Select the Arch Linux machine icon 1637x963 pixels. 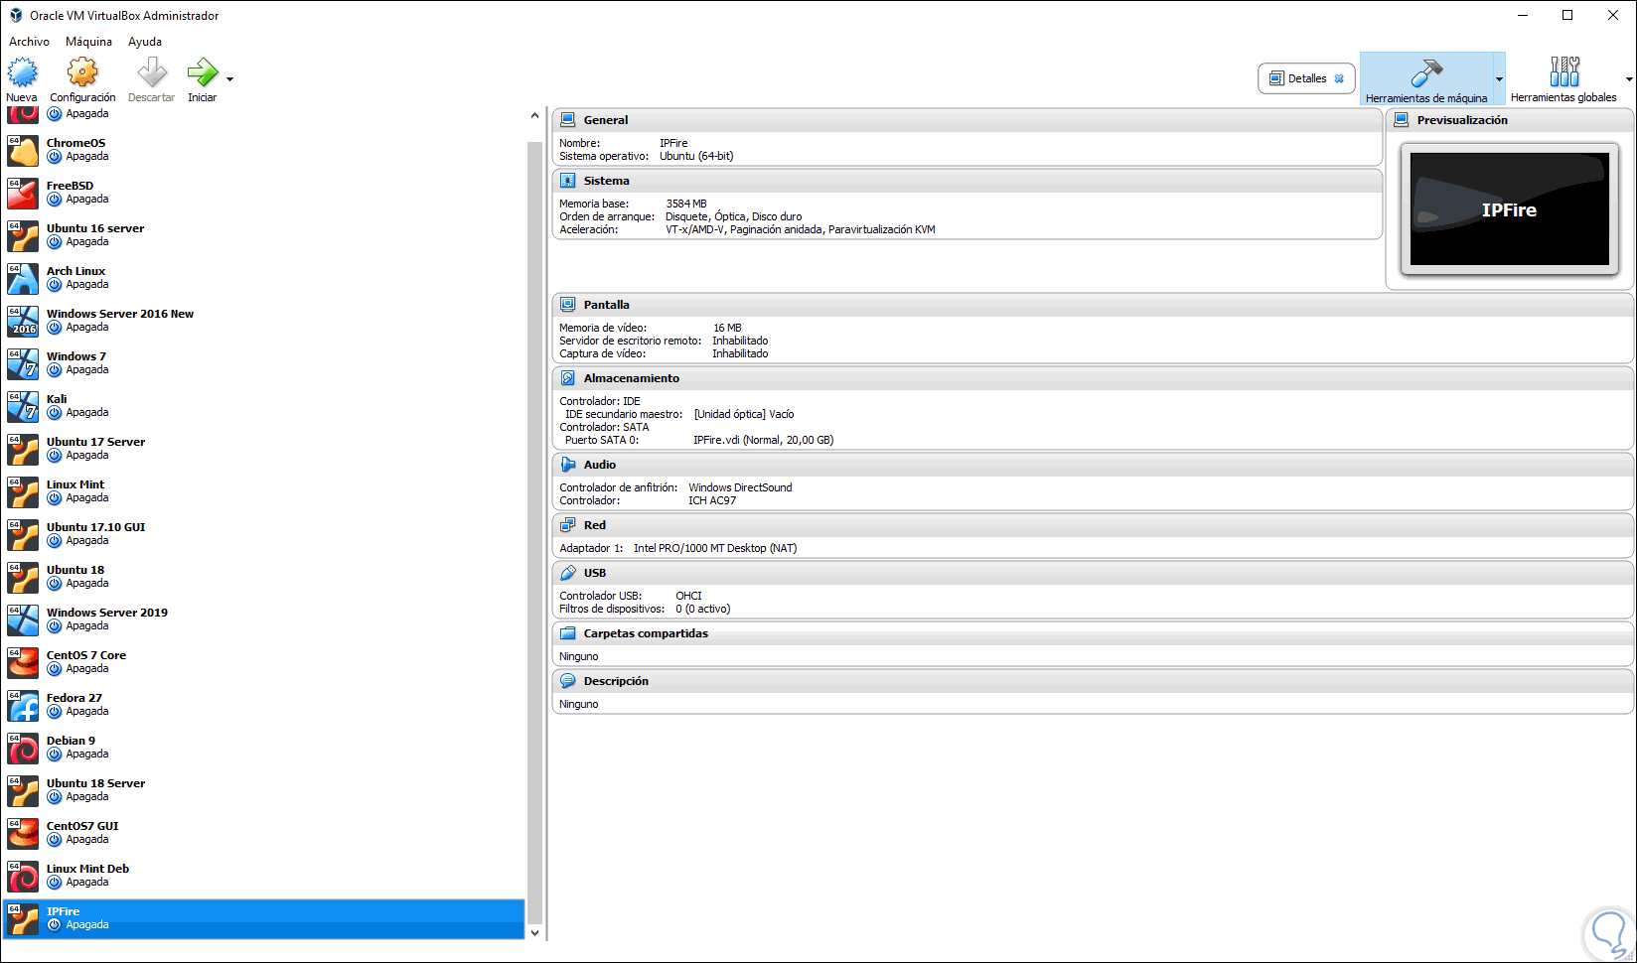[23, 279]
